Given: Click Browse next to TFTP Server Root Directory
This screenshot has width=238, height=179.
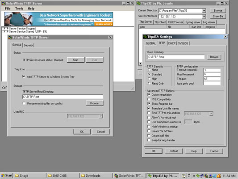Looking at the screenshot, I should [x=94, y=103].
